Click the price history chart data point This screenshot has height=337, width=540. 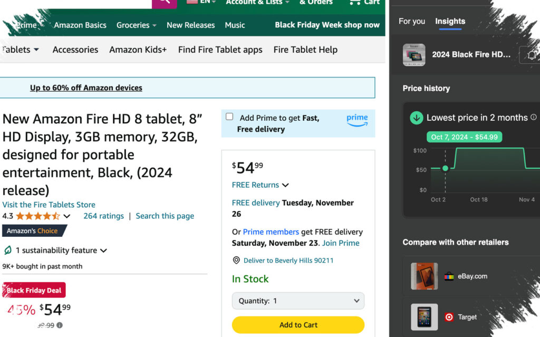(445, 168)
